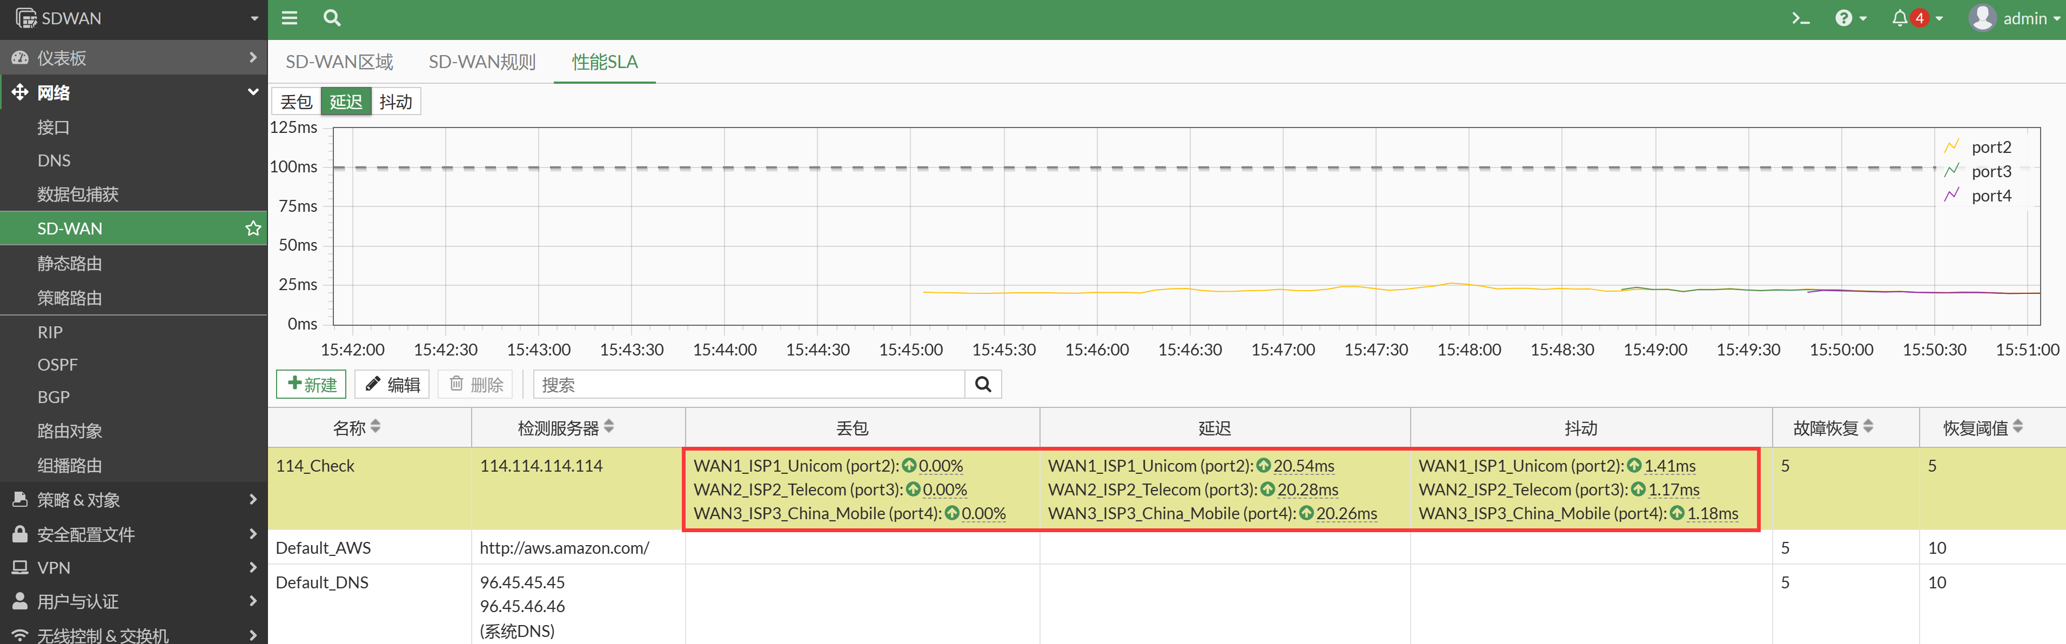Click into the 搜索 input field

750,384
